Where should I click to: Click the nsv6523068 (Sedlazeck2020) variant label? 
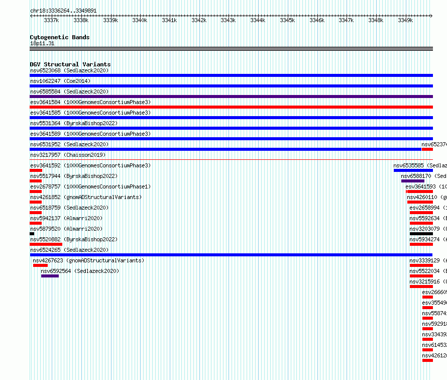tap(69, 70)
